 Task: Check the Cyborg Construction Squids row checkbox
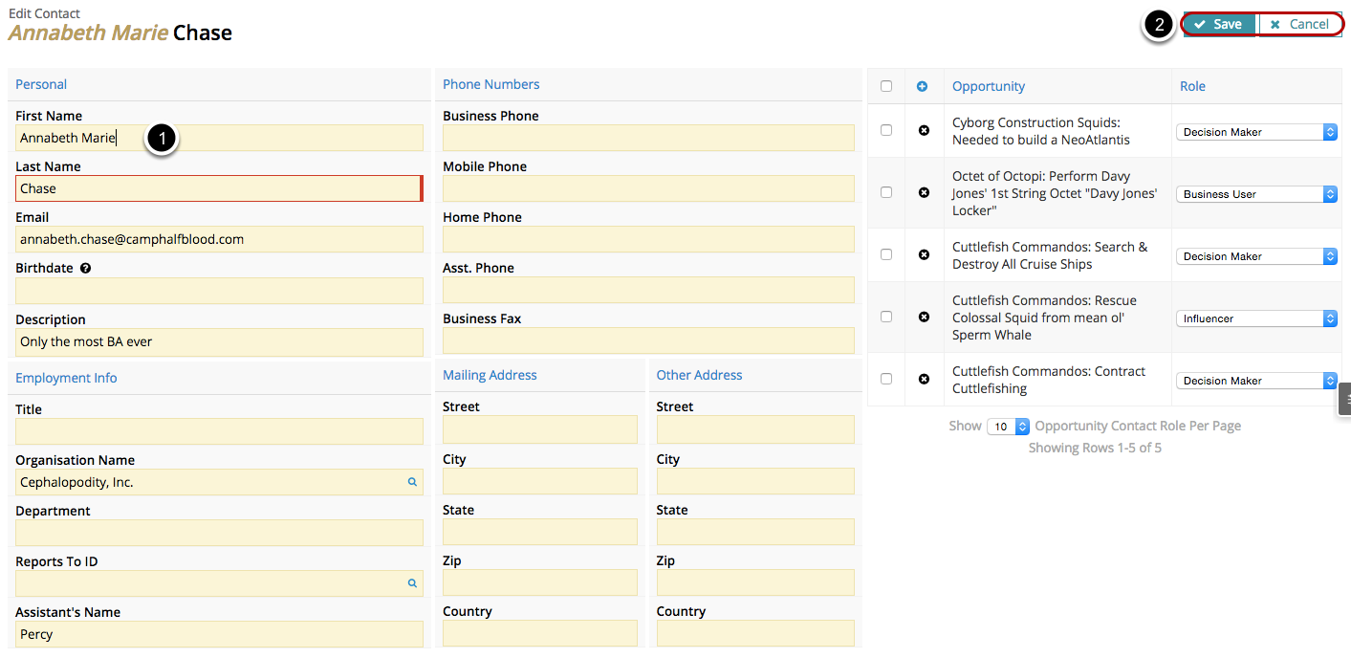(x=886, y=130)
